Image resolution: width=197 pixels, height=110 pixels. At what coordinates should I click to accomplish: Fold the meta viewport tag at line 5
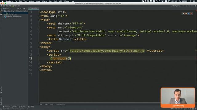[39, 28]
